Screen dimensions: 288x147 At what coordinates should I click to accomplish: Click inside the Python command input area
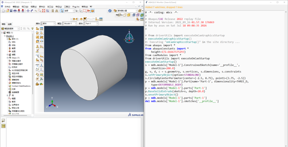pyautogui.click(x=74, y=132)
